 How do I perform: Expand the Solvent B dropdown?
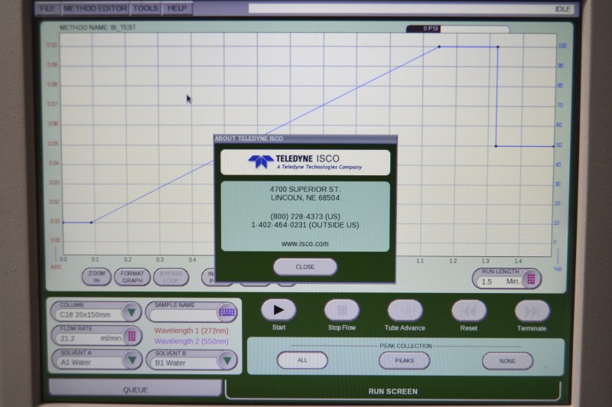point(226,361)
